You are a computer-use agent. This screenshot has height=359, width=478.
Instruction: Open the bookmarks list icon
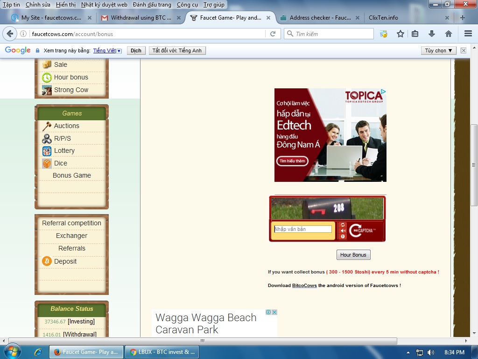tap(415, 34)
